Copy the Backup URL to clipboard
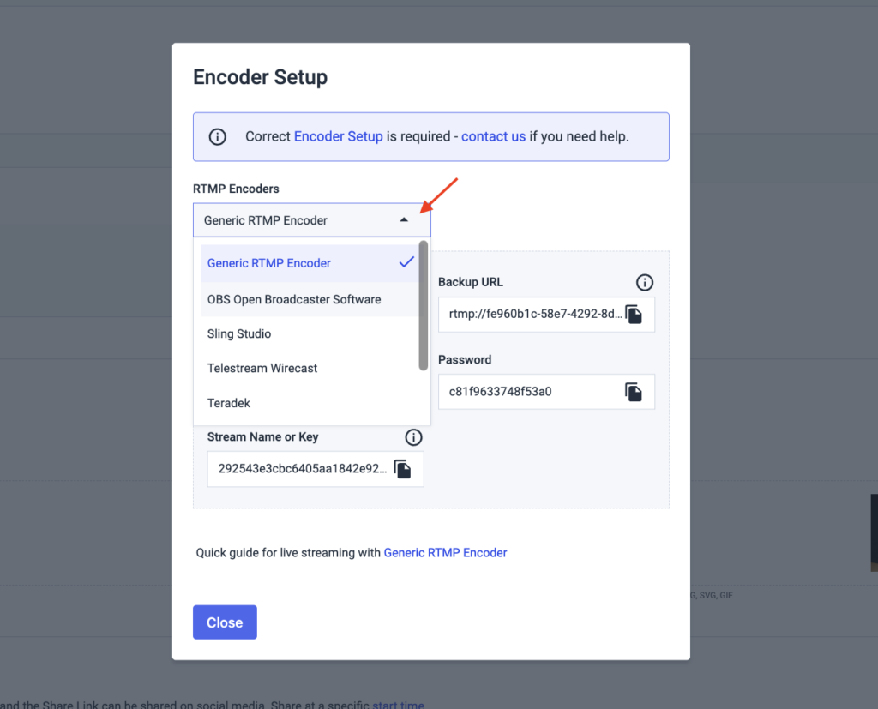Screen dimensions: 878x709 coord(634,314)
